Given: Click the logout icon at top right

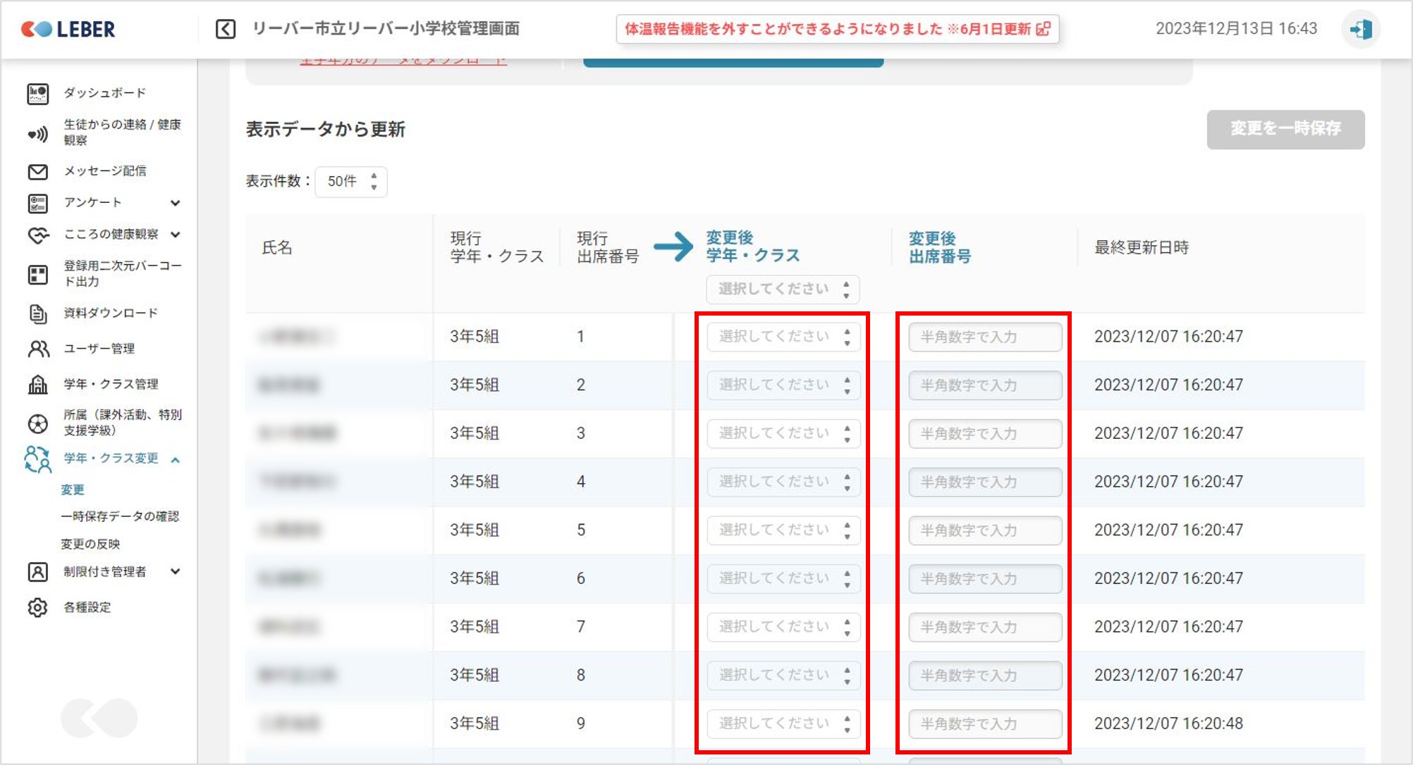Looking at the screenshot, I should pyautogui.click(x=1360, y=29).
